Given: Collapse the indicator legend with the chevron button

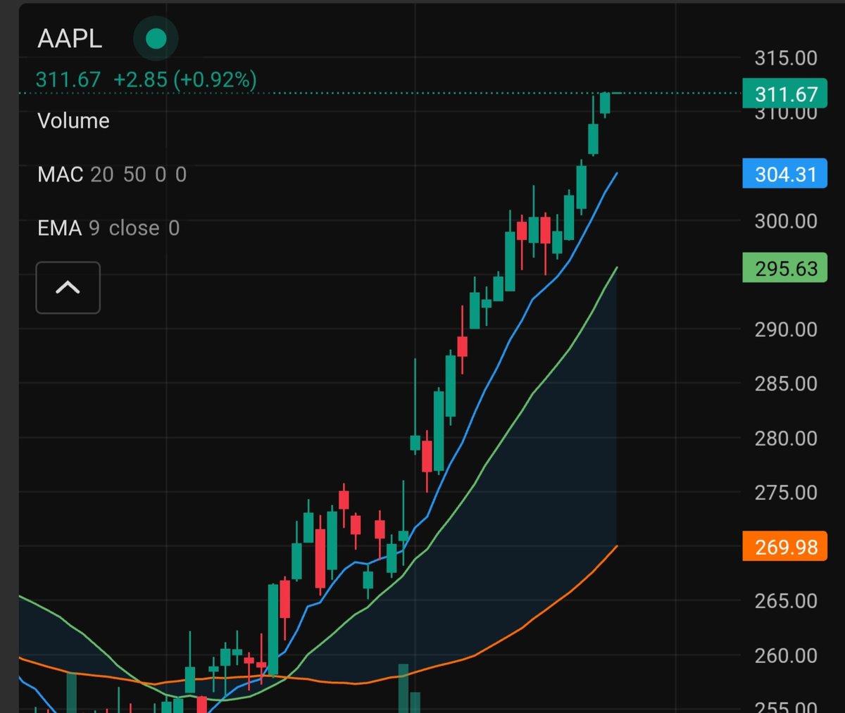Looking at the screenshot, I should pyautogui.click(x=68, y=287).
